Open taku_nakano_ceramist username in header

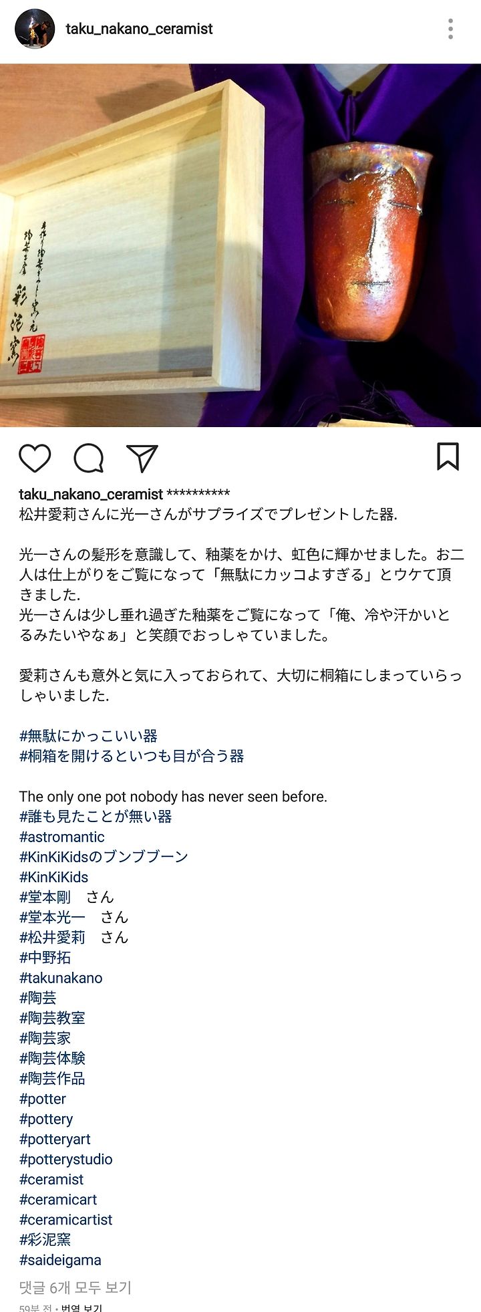(139, 29)
